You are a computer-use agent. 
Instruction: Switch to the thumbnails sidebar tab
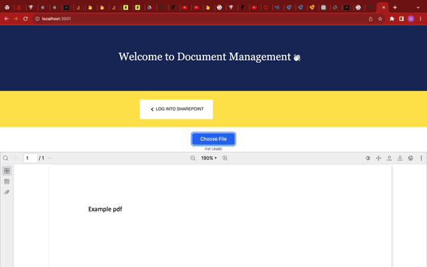click(x=7, y=171)
